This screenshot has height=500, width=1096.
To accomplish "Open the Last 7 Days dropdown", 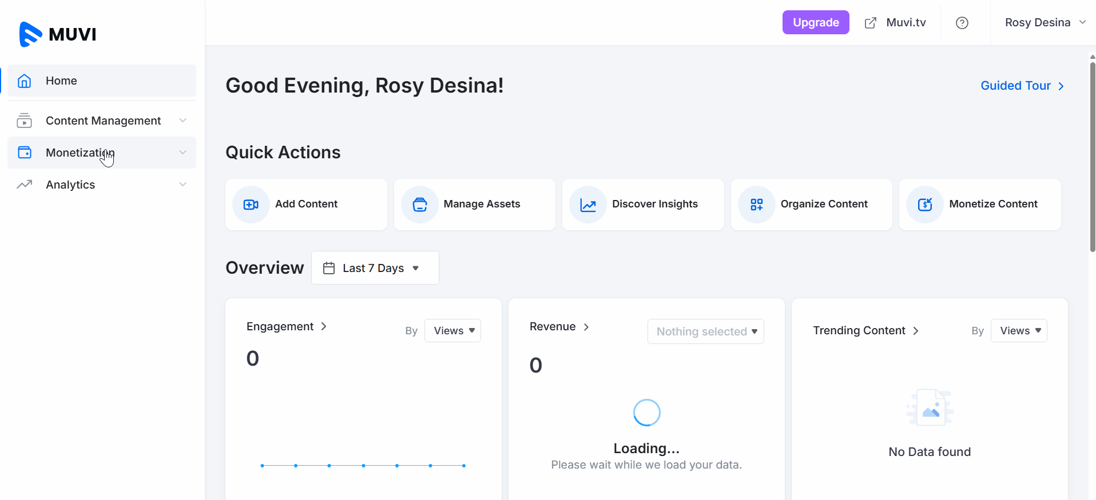I will 375,268.
